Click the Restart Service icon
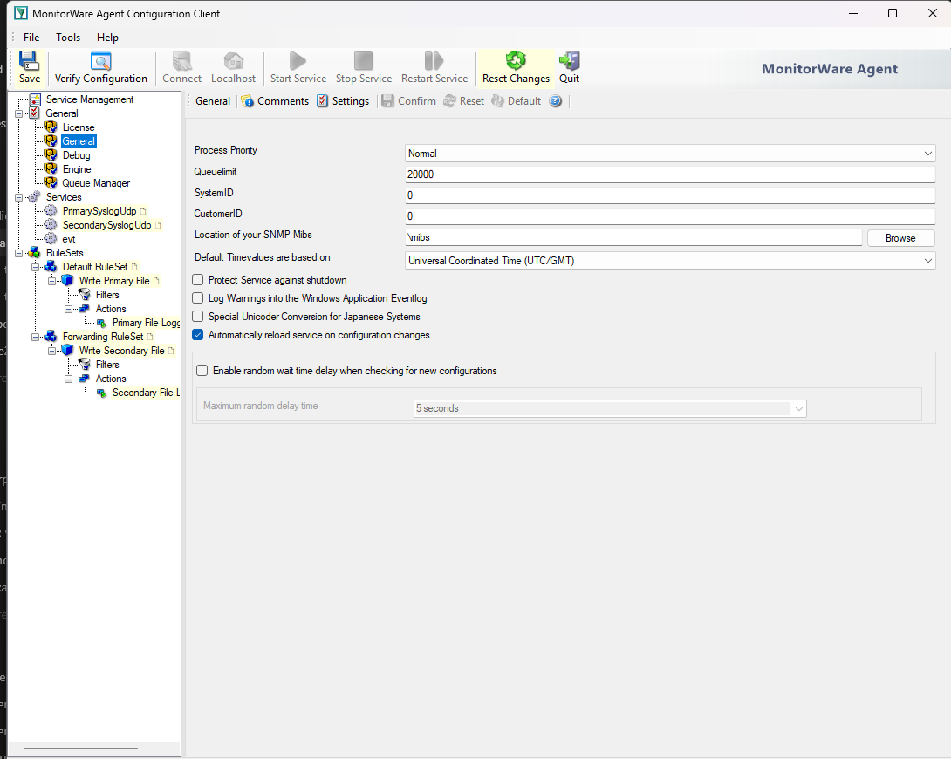Image resolution: width=951 pixels, height=759 pixels. click(434, 61)
